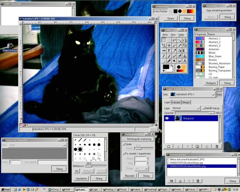Enable the Fjäder checkbox
Viewport: 240px width, 192px height.
pos(124,144)
